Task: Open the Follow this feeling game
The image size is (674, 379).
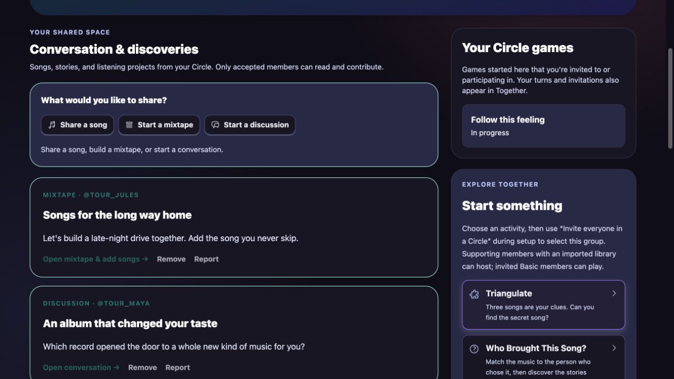Action: point(543,126)
